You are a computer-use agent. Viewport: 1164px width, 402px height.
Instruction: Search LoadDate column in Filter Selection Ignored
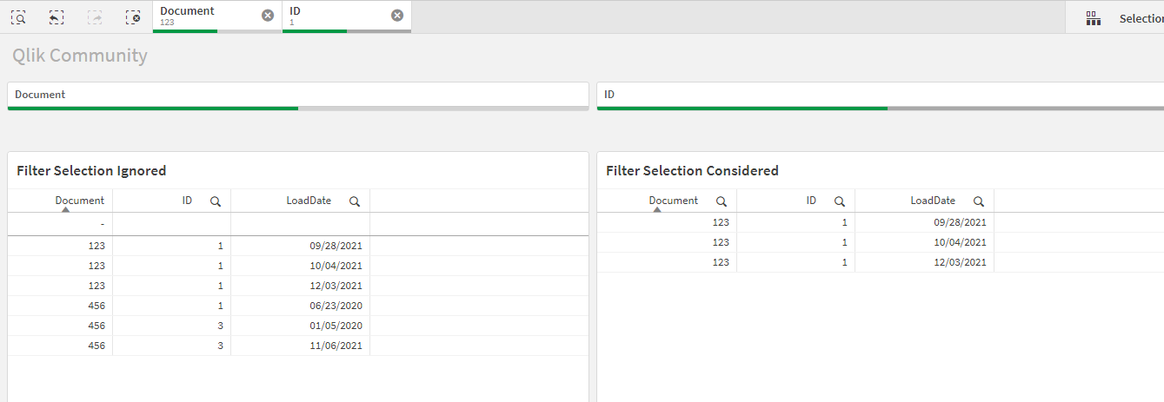(x=355, y=201)
